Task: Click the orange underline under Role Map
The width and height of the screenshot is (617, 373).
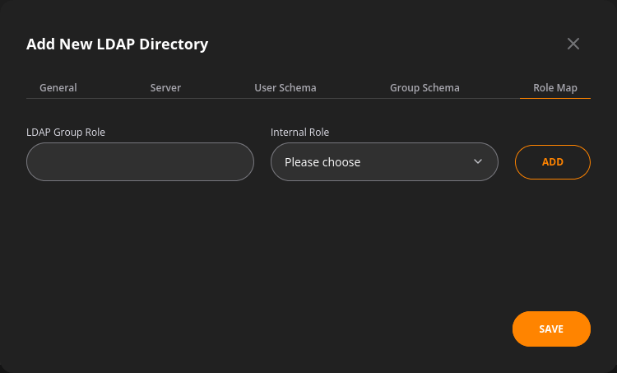Action: [x=554, y=98]
